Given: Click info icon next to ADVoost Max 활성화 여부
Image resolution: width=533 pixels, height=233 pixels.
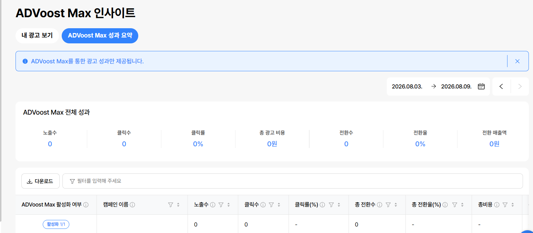Looking at the screenshot, I should [86, 205].
